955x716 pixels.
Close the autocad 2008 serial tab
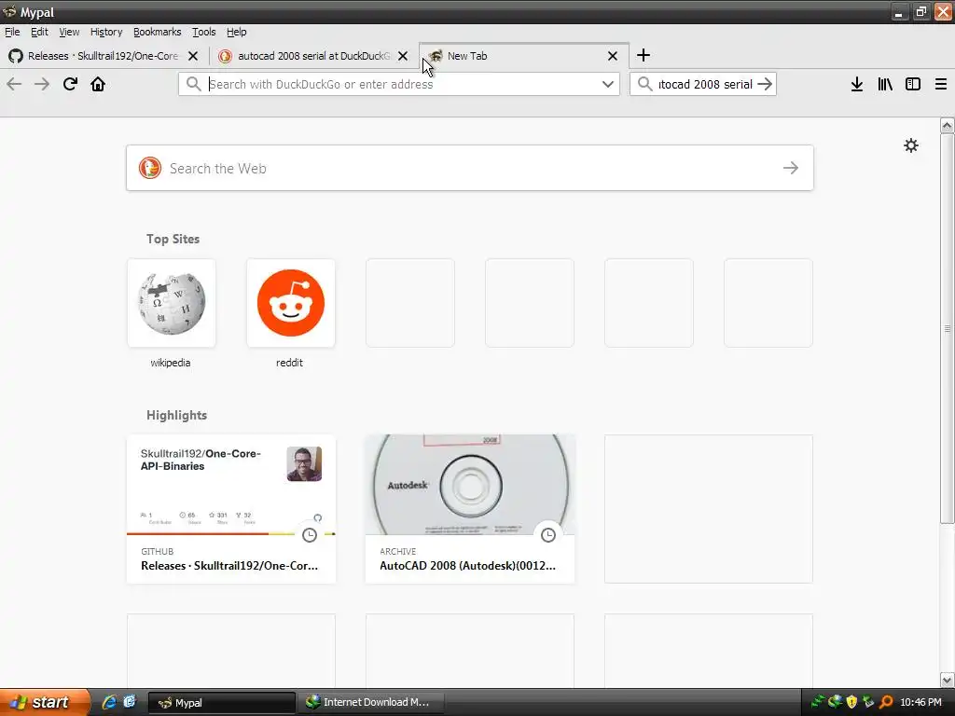[x=403, y=56]
